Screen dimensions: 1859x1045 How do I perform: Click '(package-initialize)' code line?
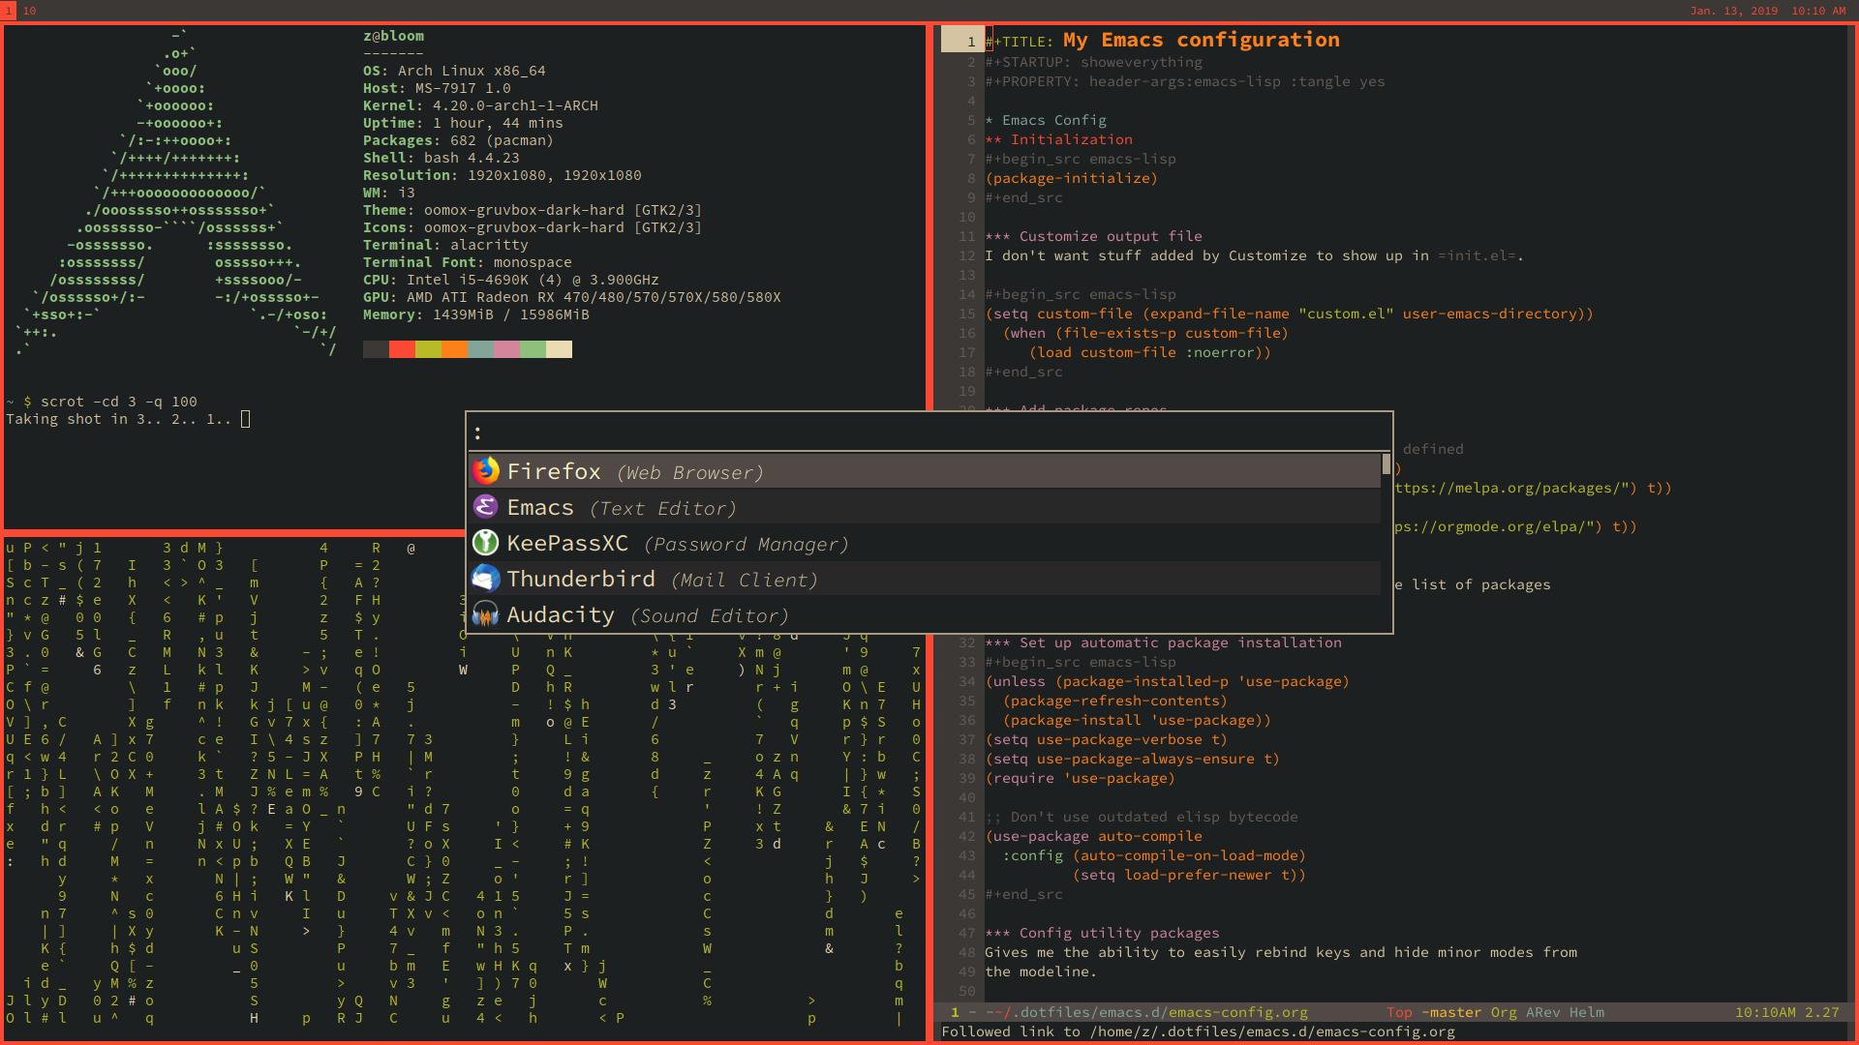point(1071,178)
